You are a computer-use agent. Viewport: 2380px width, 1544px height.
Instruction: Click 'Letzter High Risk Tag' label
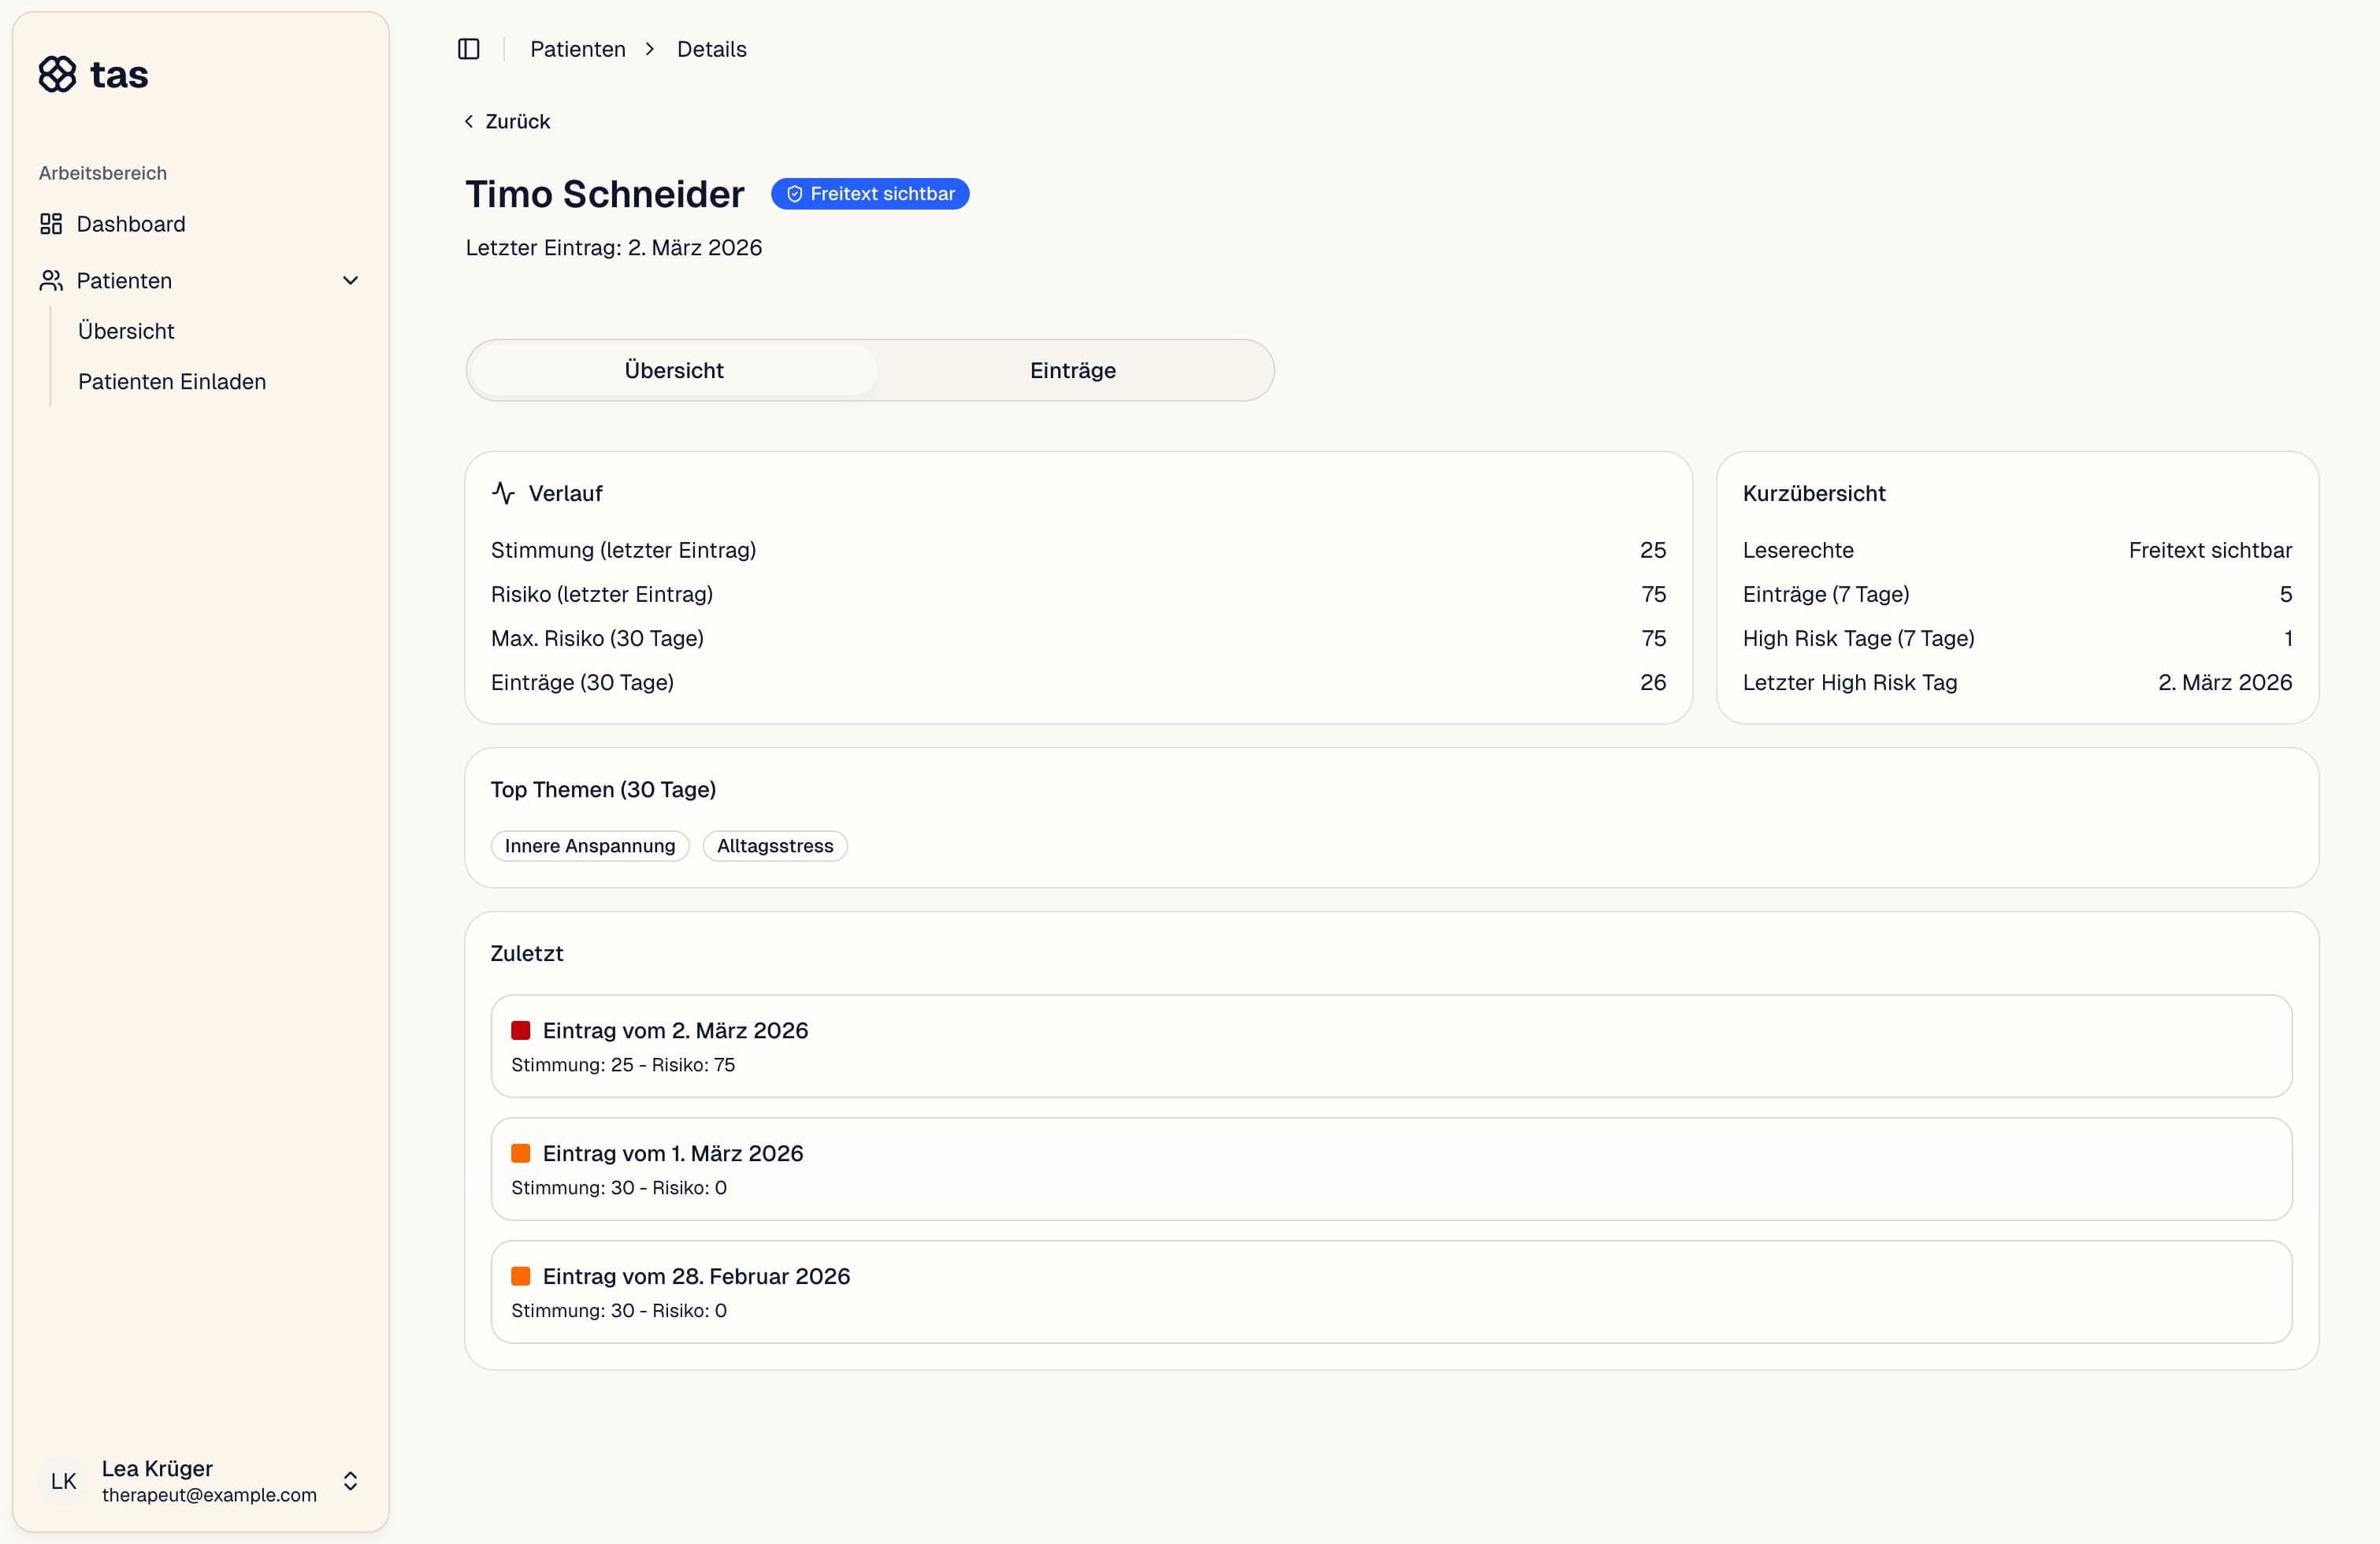(1850, 682)
